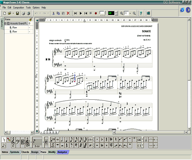192x160 pixels.
Task: Open the File menu
Action: click(x=4, y=8)
